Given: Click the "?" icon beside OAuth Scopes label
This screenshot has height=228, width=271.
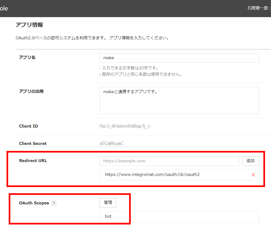Looking at the screenshot, I should click(54, 203).
